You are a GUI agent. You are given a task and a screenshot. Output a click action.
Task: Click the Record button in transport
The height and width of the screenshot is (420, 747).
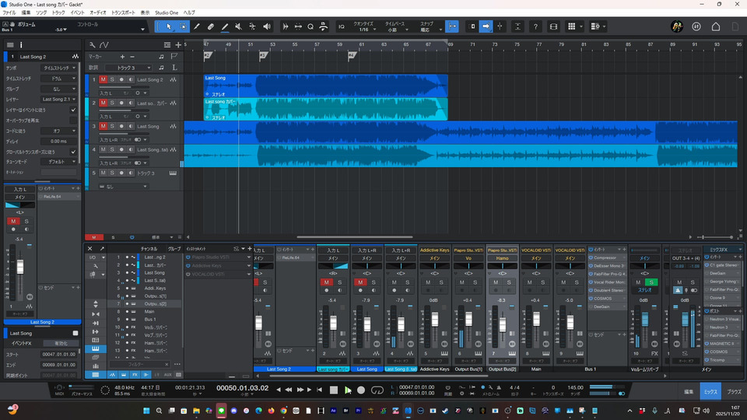pyautogui.click(x=361, y=390)
